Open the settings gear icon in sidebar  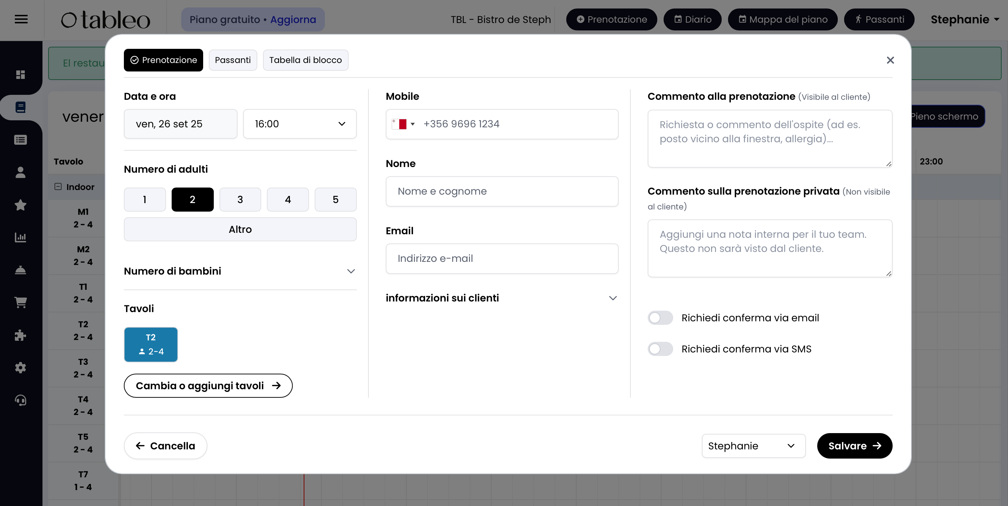20,367
